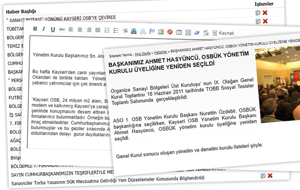300x190 pixels.
Task: Click the select-all icon in toolbar
Action: 188,32
